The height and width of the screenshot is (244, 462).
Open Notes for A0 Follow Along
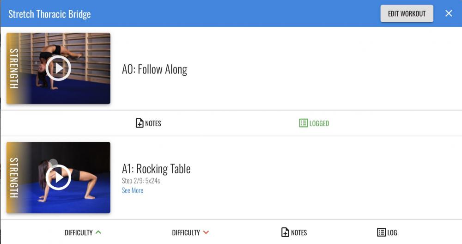click(148, 123)
